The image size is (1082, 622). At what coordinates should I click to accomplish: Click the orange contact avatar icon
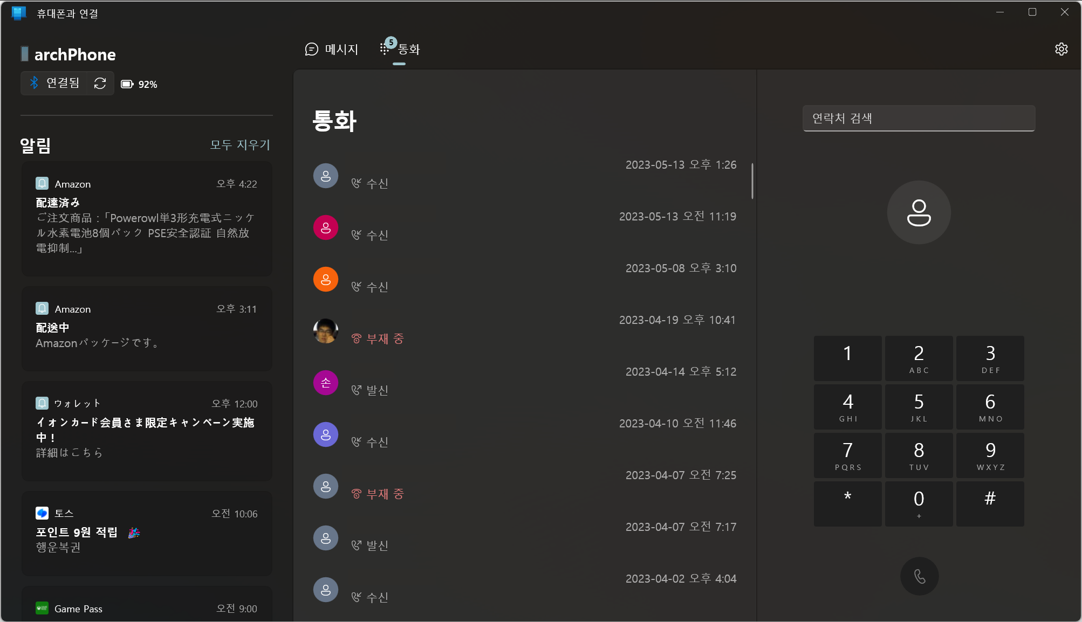click(x=325, y=279)
